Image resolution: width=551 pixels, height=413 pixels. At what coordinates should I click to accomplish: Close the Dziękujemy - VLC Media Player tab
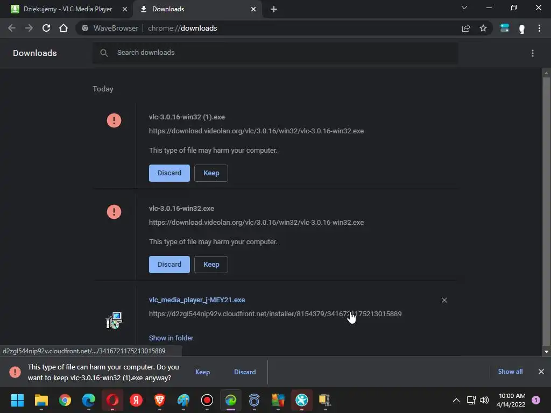click(125, 9)
